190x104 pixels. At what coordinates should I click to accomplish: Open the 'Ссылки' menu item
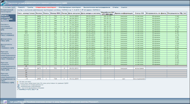click(x=124, y=7)
